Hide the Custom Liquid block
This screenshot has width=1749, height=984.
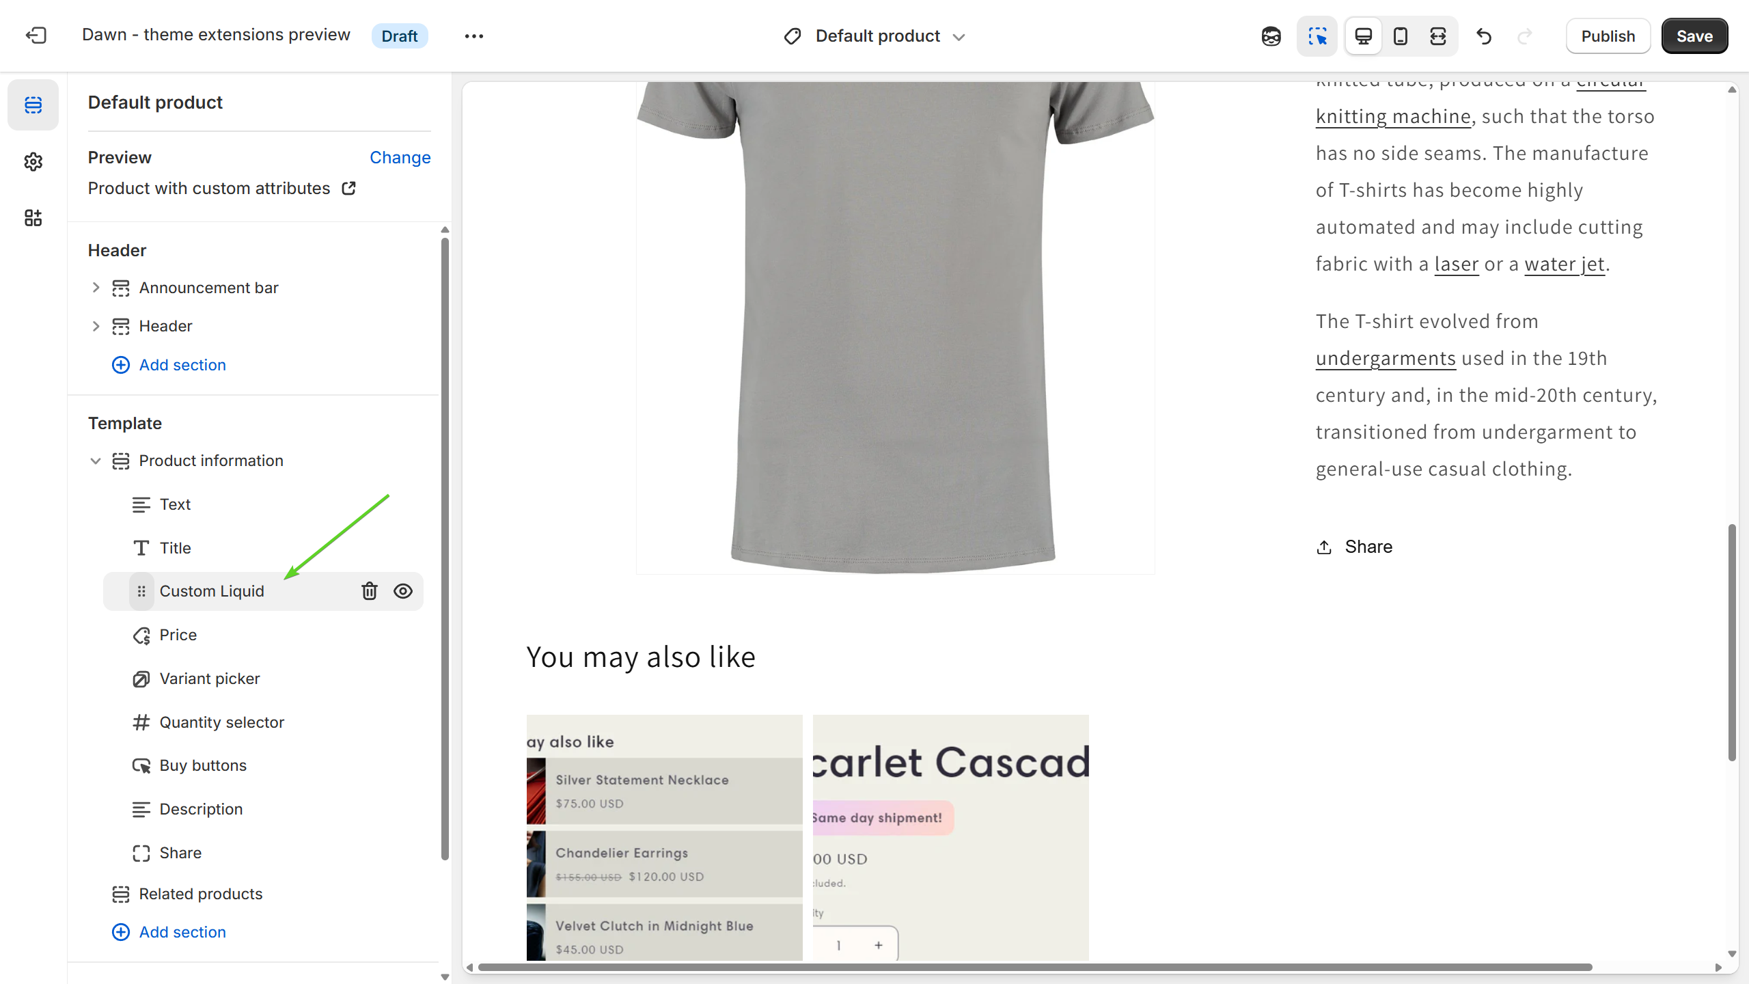(x=403, y=591)
